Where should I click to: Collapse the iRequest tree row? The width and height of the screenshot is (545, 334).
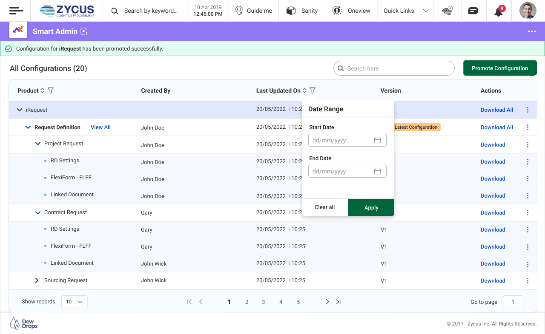point(19,110)
